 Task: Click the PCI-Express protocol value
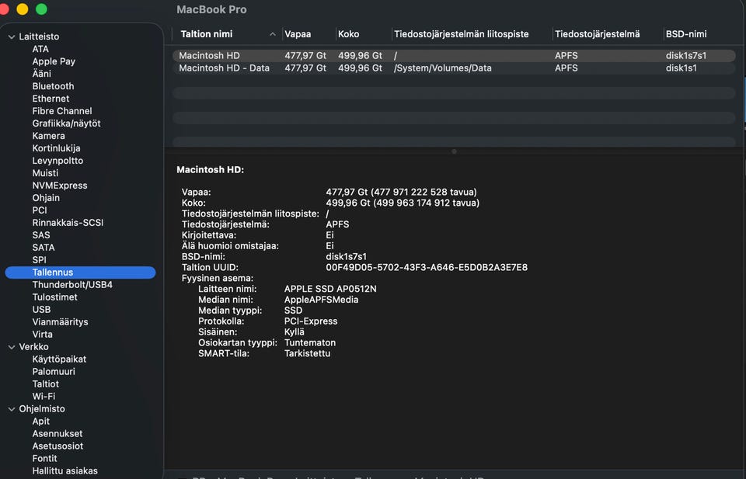[x=311, y=321]
